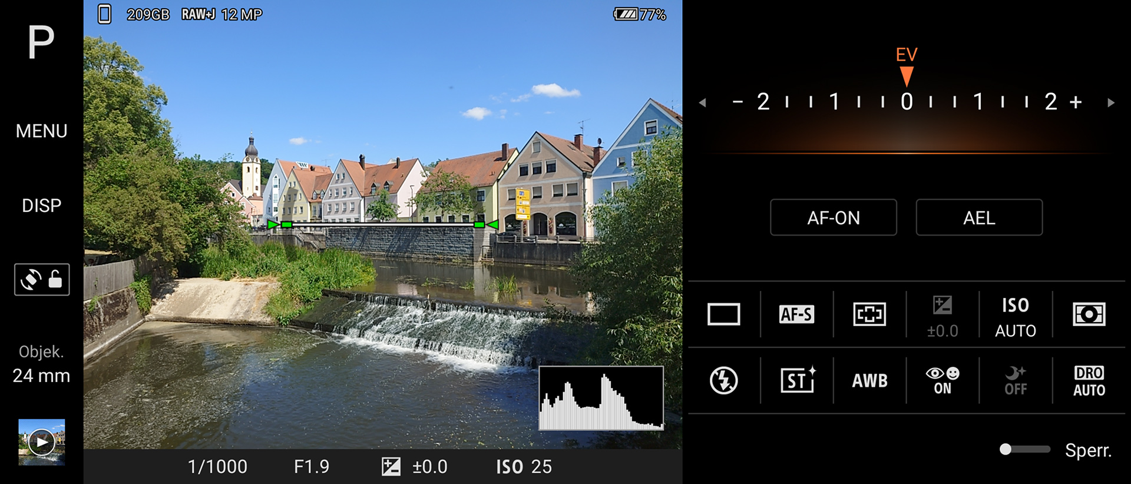
Task: Open DRO AUTO dynamic range setting
Action: coord(1089,380)
